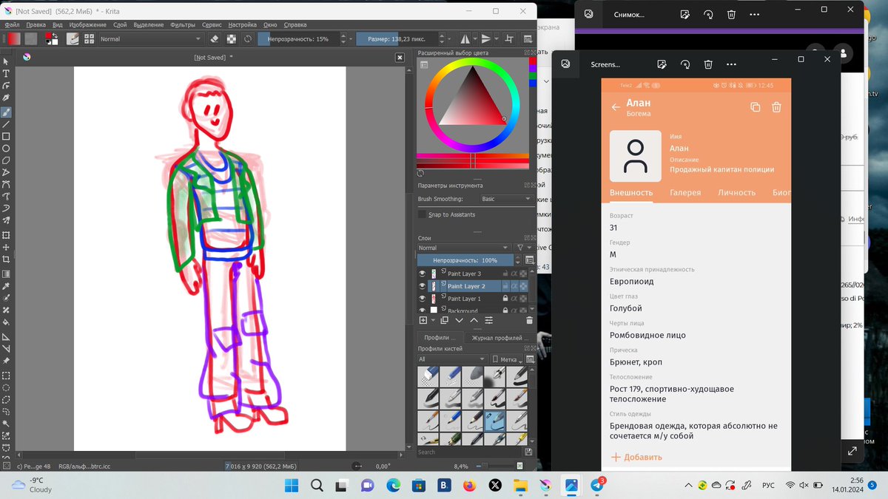Open Brush Smoothing Basic dropdown
Viewport: 888px width, 499px height.
506,199
